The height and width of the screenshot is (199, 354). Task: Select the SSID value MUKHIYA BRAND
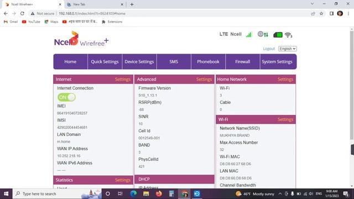[235, 135]
